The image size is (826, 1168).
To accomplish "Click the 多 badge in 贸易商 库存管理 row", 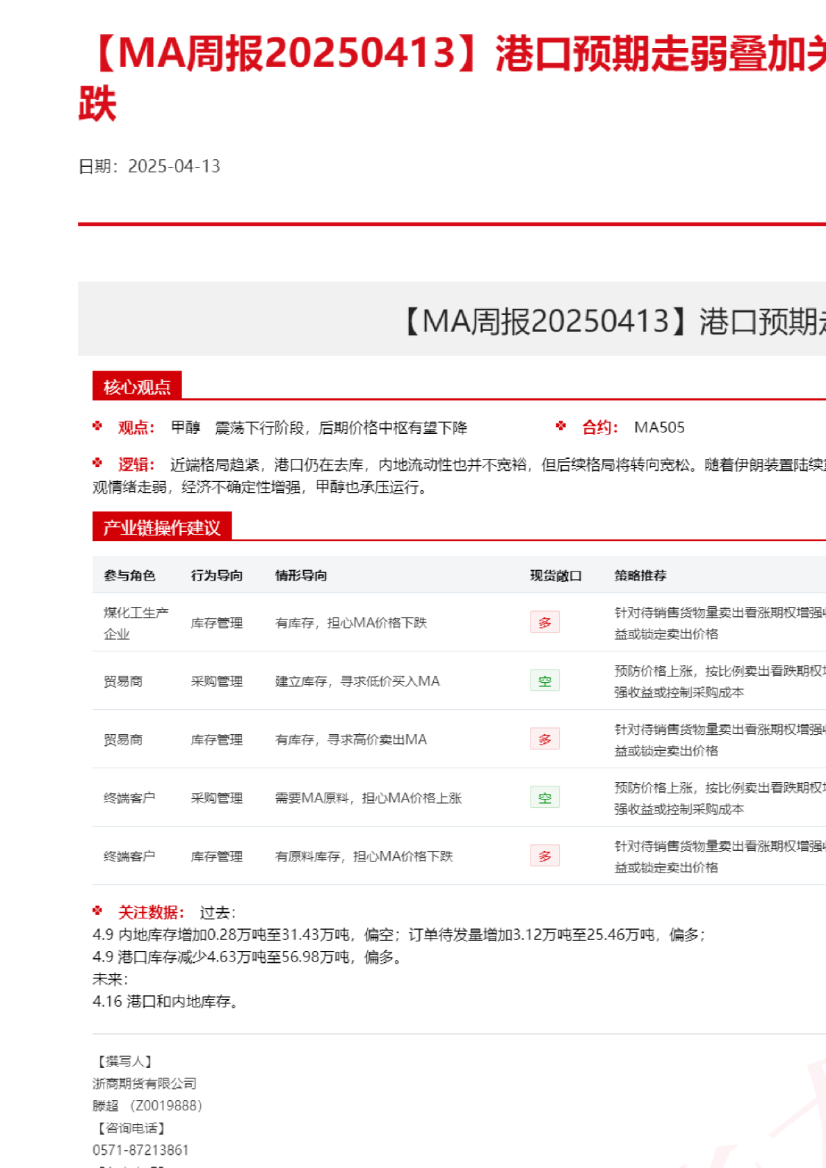I will coord(544,739).
